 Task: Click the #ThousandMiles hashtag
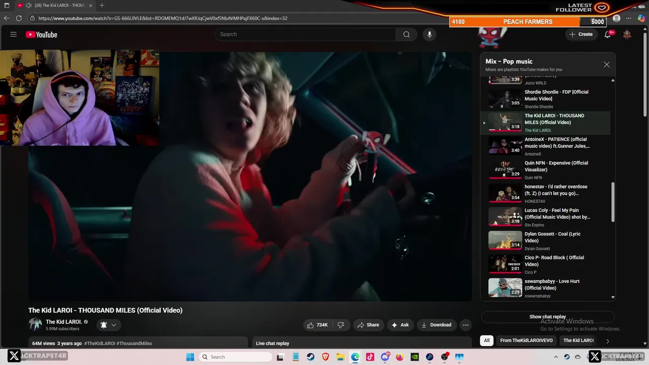coord(134,343)
